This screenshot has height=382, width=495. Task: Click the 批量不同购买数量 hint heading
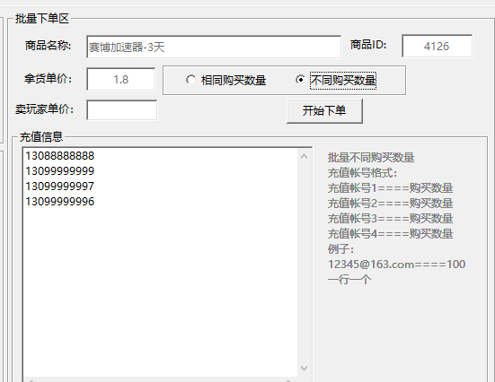tap(371, 157)
